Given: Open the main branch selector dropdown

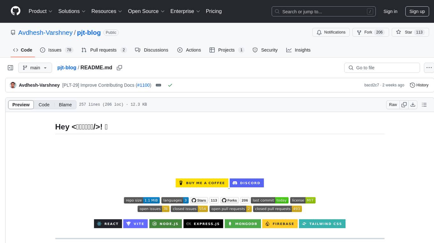Looking at the screenshot, I should (35, 68).
